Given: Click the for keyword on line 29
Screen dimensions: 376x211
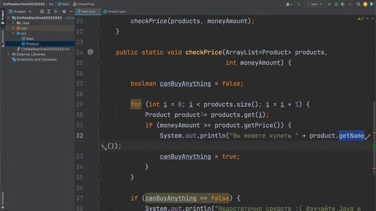Looking at the screenshot, I should [x=136, y=104].
